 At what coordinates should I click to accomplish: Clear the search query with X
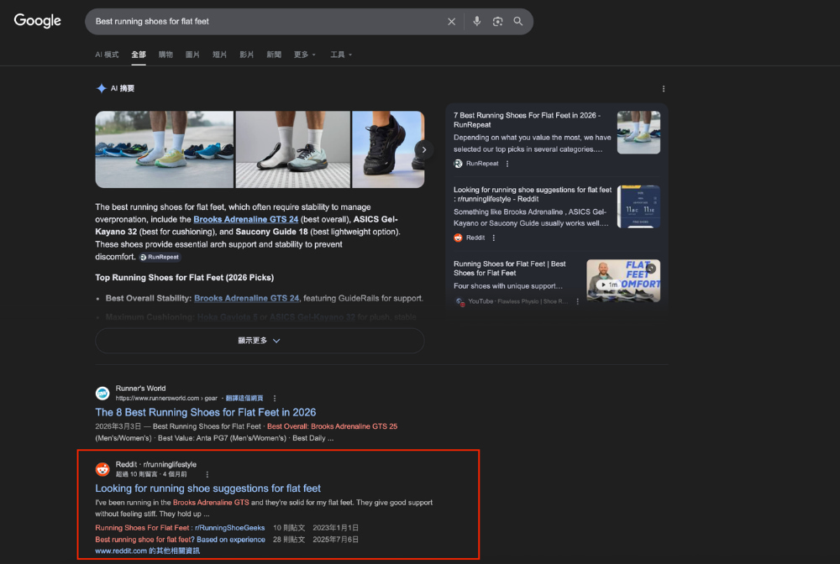[452, 22]
